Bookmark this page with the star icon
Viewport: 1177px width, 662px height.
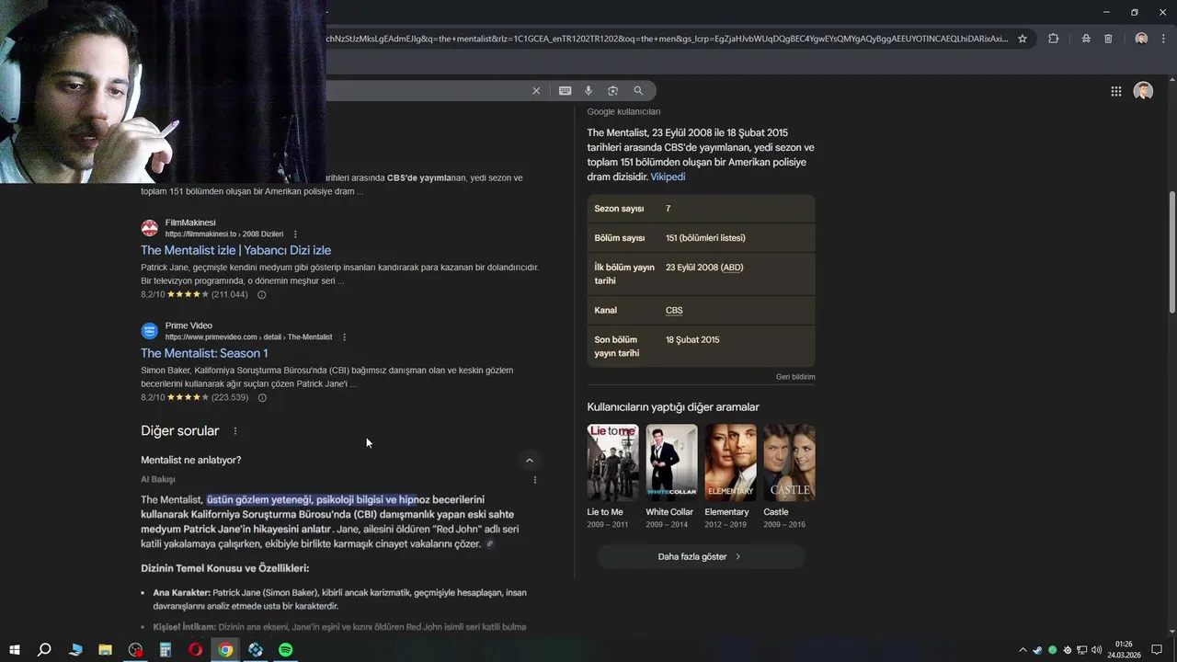pyautogui.click(x=1022, y=39)
